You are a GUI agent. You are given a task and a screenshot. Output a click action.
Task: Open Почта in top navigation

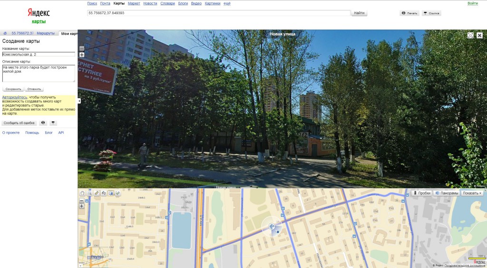tap(105, 3)
